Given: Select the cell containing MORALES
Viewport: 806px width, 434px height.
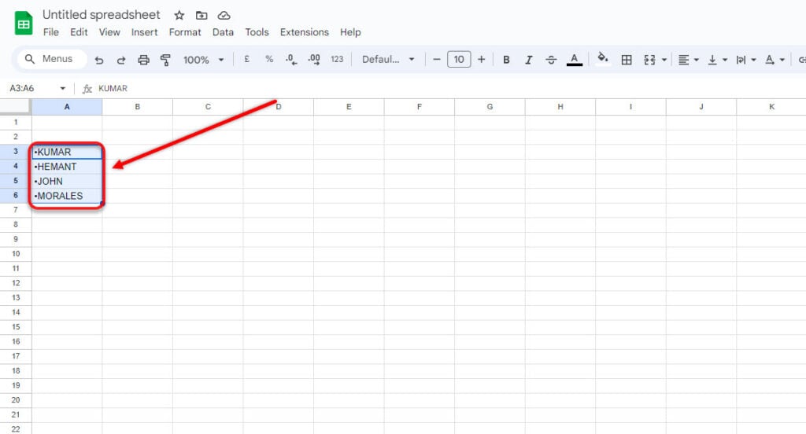Looking at the screenshot, I should 67,196.
